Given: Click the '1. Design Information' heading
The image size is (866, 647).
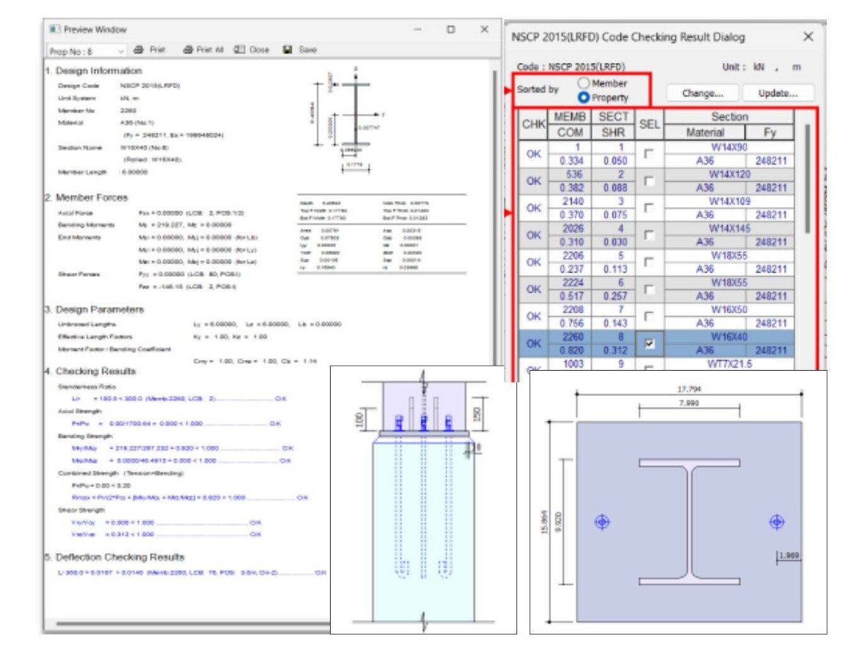Looking at the screenshot, I should tap(93, 70).
